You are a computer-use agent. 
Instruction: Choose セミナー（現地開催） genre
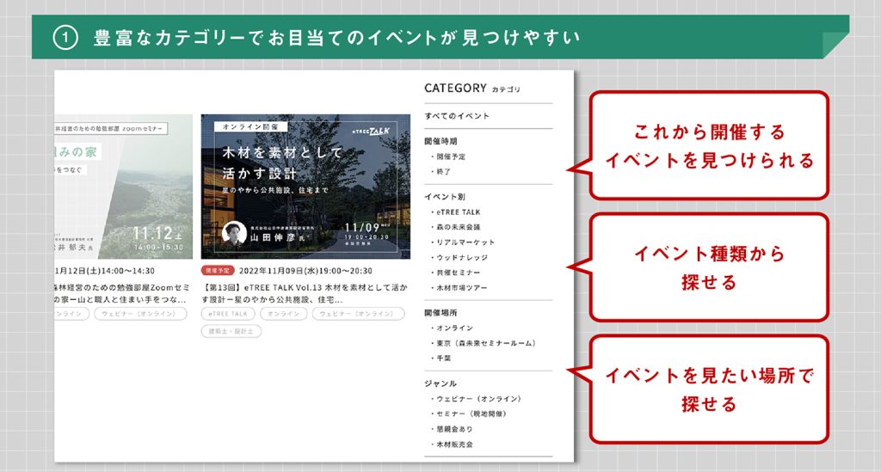(471, 414)
